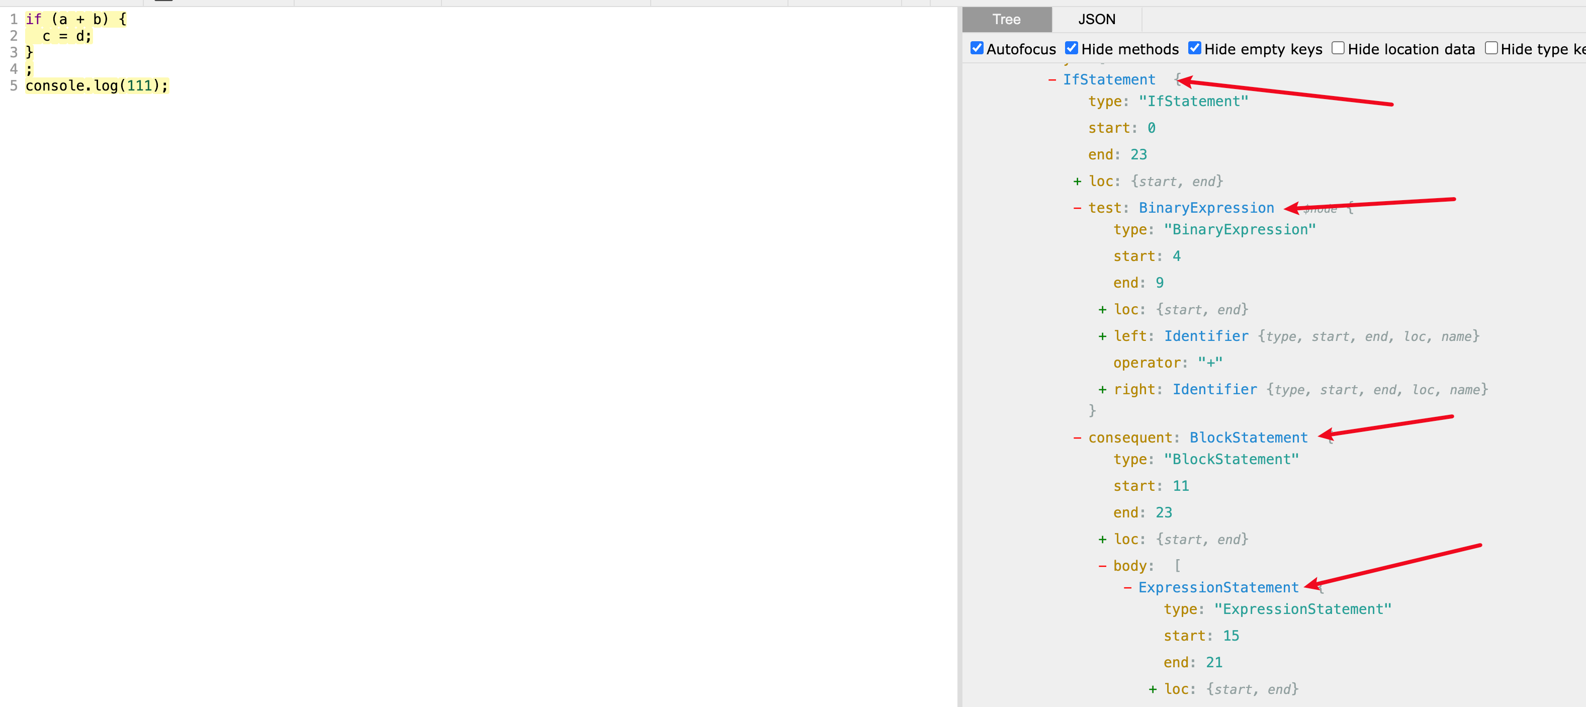The height and width of the screenshot is (707, 1586).
Task: Expand the left Identifier plus toggle
Action: (1102, 336)
